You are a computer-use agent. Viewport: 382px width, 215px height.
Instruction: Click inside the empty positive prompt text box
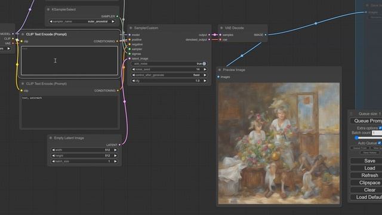(x=69, y=60)
